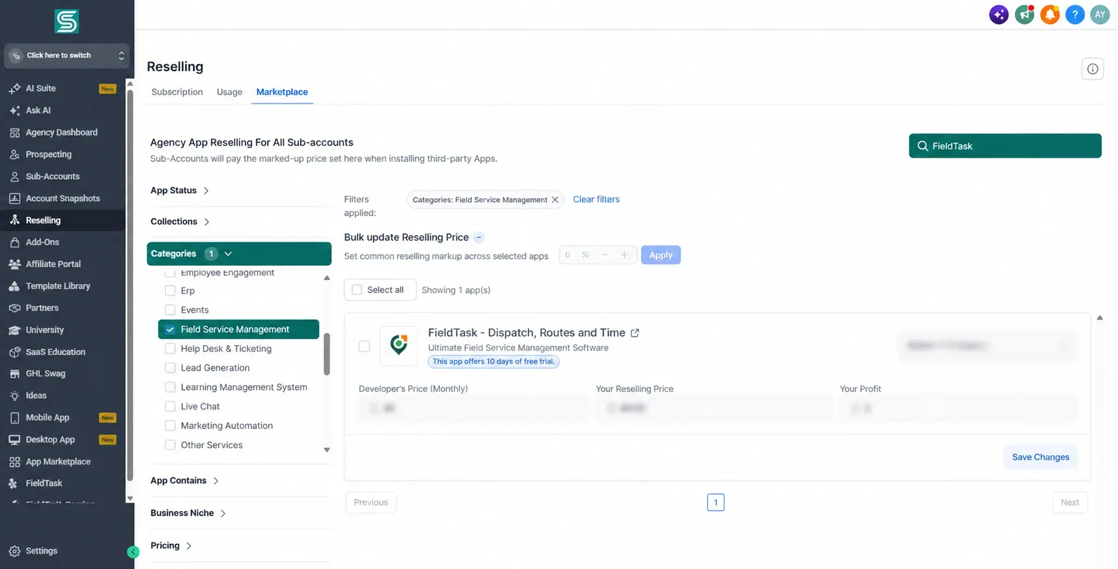Click the FieldTask search input field
Screen dimensions: 1118x569
[1005, 146]
